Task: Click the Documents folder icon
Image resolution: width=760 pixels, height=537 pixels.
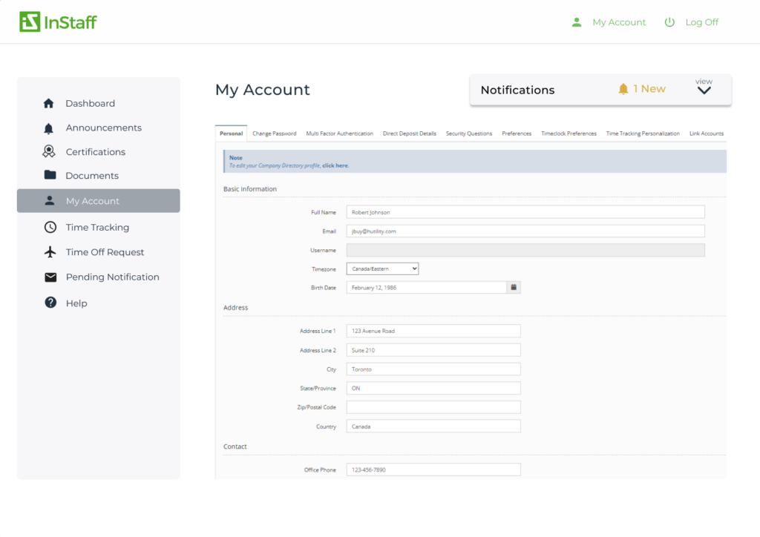Action: point(50,175)
